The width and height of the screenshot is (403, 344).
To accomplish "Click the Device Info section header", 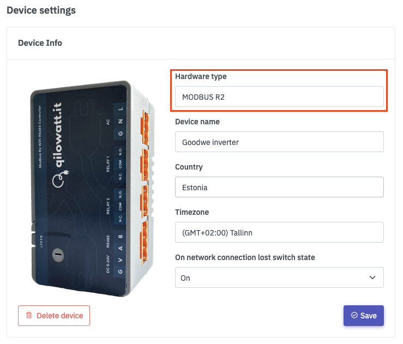I will pos(40,43).
